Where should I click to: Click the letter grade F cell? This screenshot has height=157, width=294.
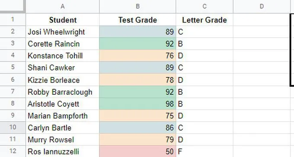coord(205,151)
